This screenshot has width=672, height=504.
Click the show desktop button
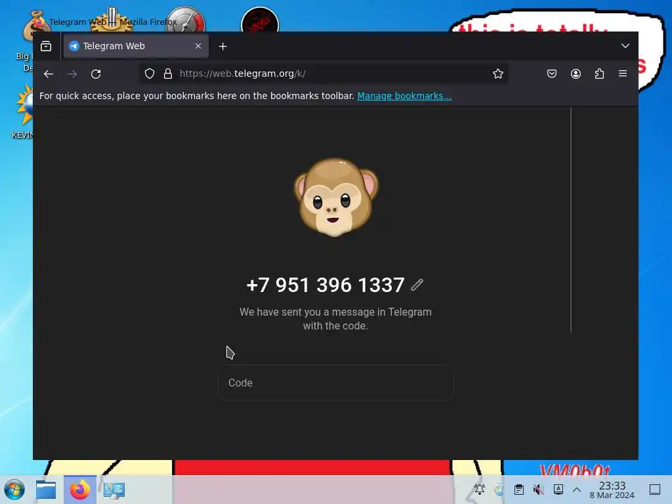[x=655, y=490]
